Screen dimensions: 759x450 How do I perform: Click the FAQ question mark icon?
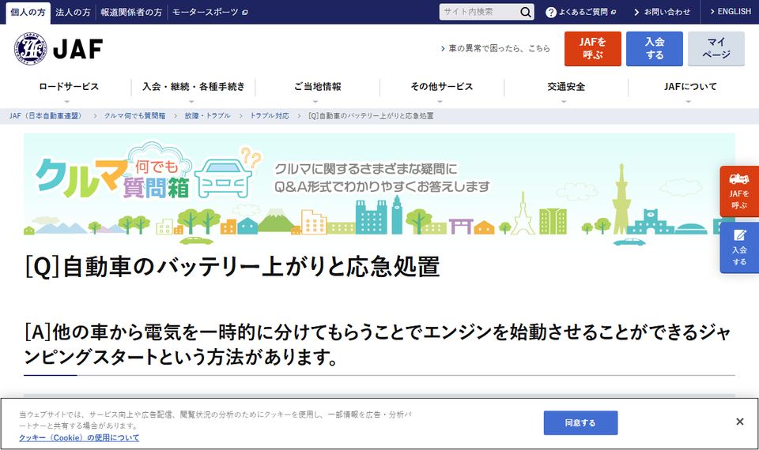551,12
